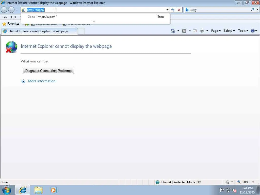Click the Favorites star button
The image size is (260, 195).
pos(11,24)
